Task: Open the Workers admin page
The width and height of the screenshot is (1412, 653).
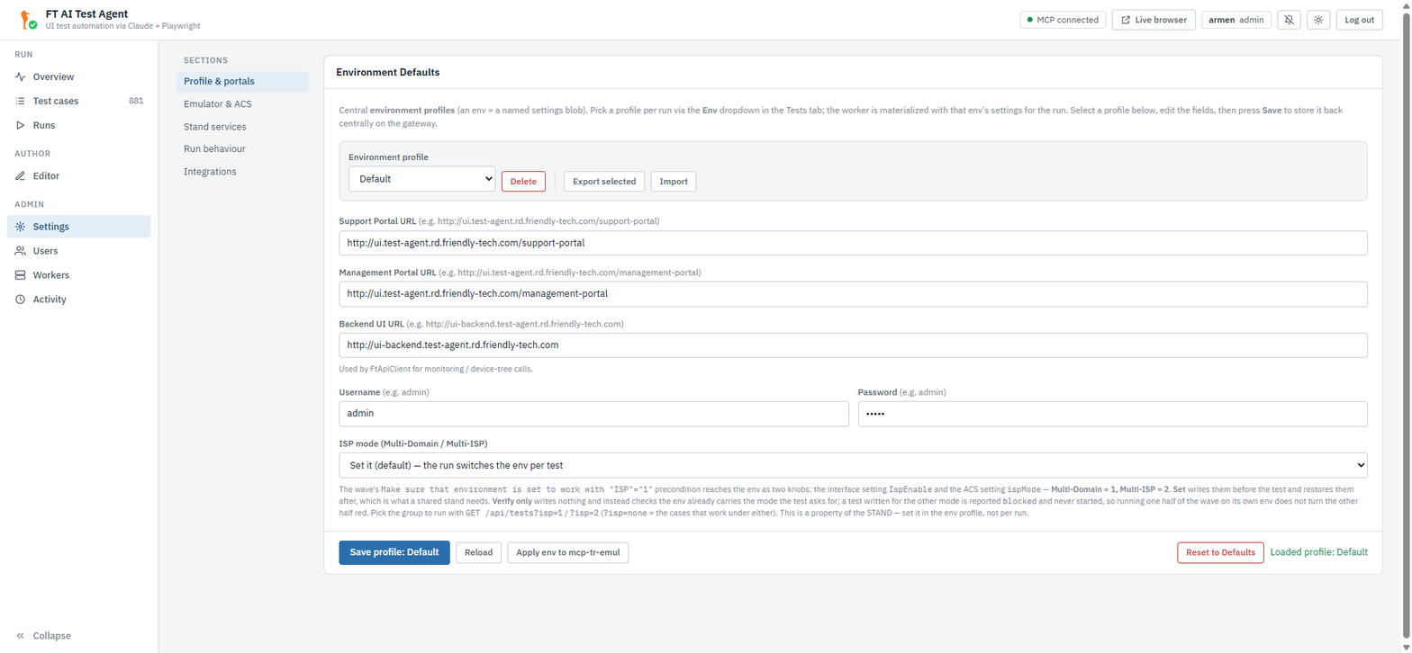Action: tap(79, 275)
